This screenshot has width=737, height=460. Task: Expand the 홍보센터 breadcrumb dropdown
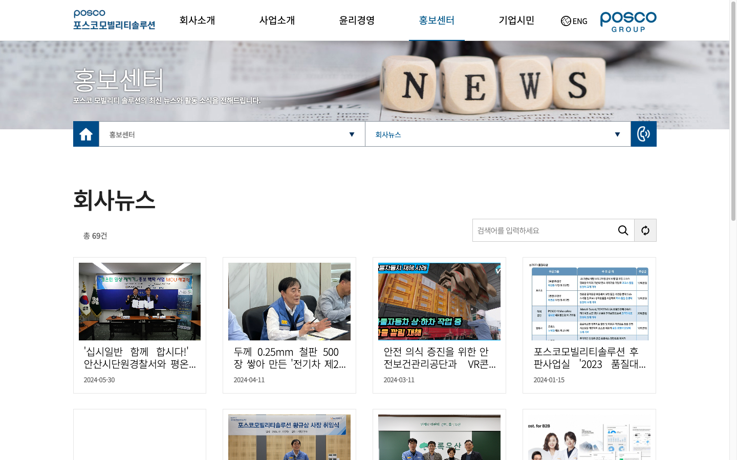click(232, 134)
